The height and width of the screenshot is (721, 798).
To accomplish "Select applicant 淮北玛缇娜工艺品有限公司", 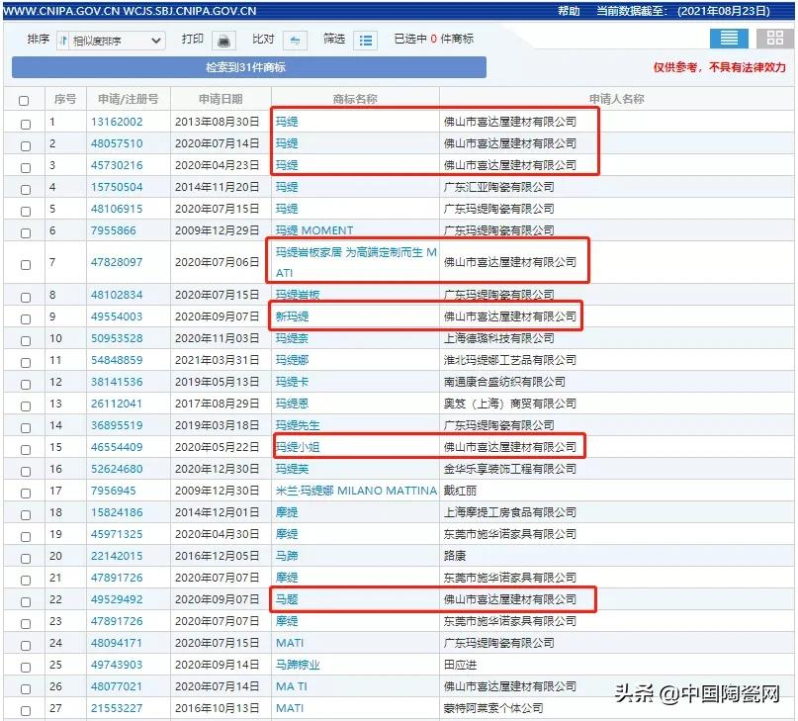I will (510, 360).
